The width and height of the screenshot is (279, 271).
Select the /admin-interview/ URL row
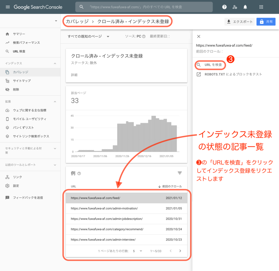pyautogui.click(x=126, y=240)
